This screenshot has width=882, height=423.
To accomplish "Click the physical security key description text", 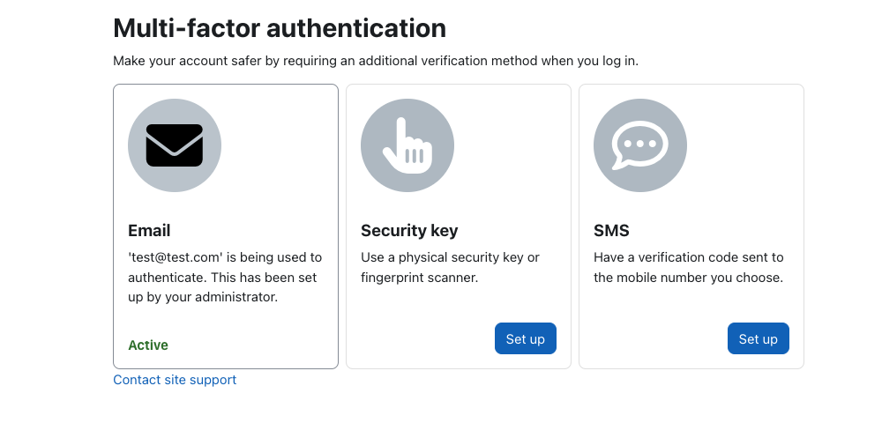I will (x=450, y=267).
